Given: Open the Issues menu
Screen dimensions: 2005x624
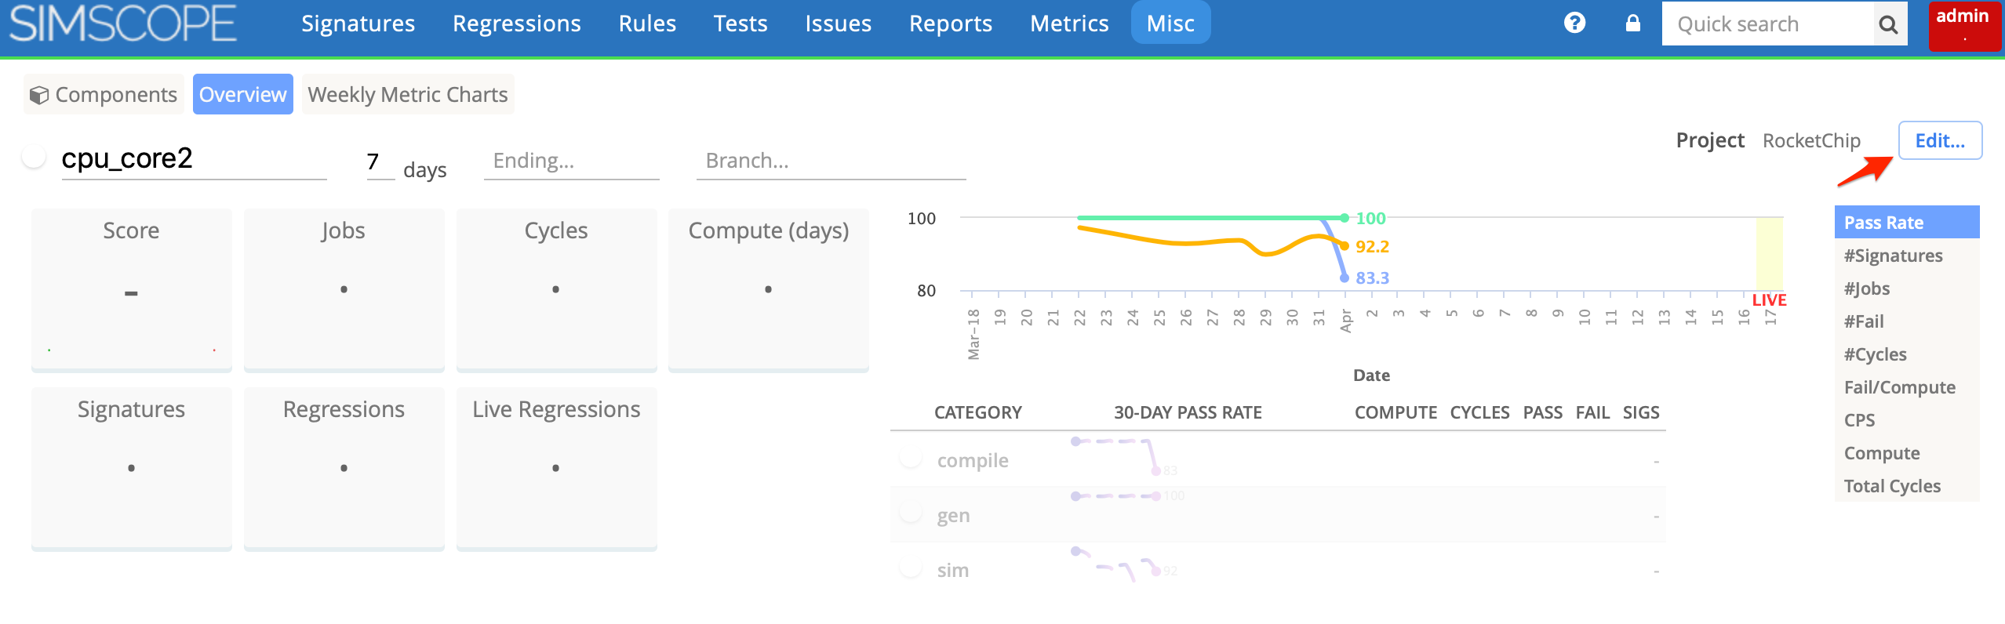Looking at the screenshot, I should 838,24.
